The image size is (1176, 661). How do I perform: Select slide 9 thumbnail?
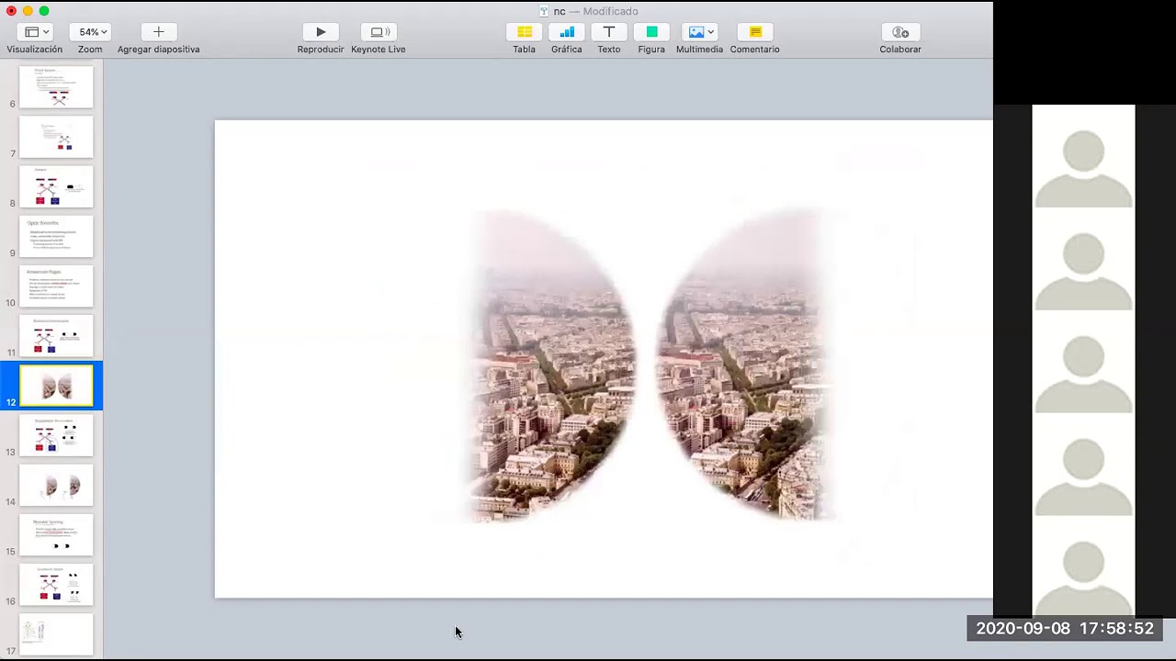coord(56,236)
